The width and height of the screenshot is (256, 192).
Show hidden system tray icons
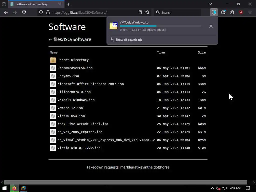tap(212, 188)
